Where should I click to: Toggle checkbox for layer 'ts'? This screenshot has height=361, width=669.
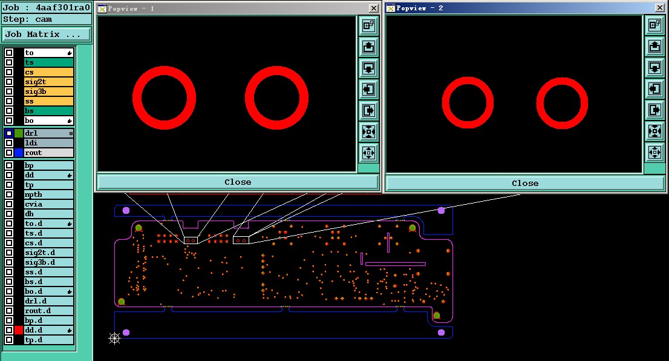point(9,62)
